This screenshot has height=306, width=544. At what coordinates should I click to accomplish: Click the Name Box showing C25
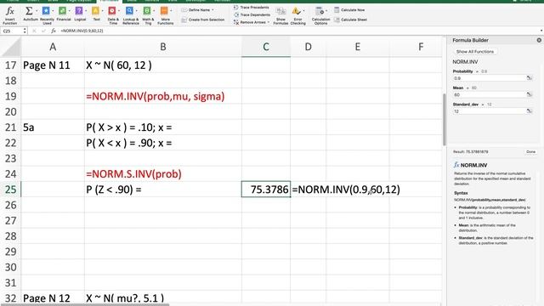pyautogui.click(x=11, y=31)
